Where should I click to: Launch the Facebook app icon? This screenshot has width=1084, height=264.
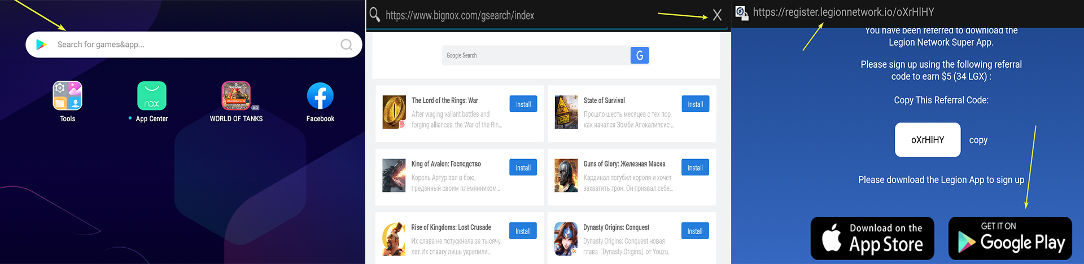point(320,96)
